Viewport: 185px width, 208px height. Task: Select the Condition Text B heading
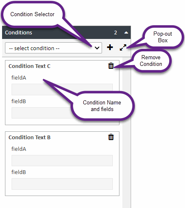[29, 137]
